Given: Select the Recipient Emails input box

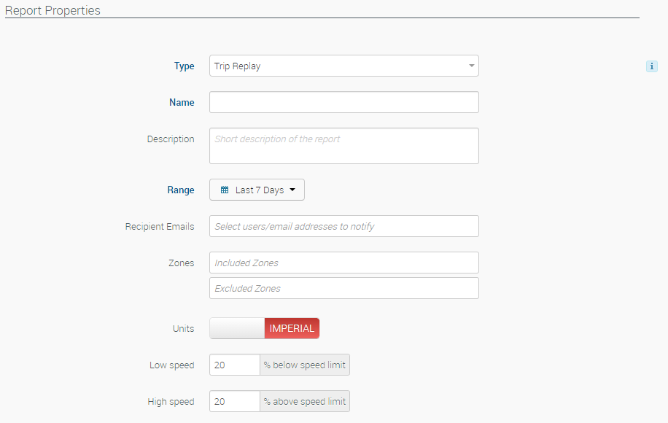Looking at the screenshot, I should (x=343, y=226).
